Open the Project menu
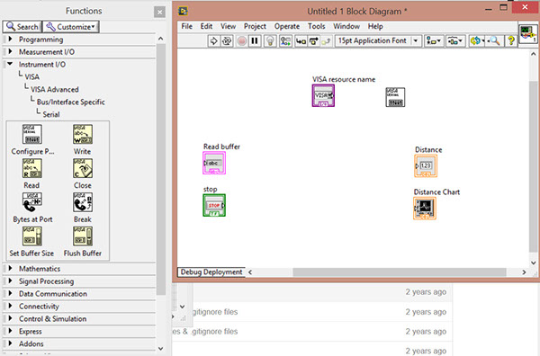 (x=255, y=26)
